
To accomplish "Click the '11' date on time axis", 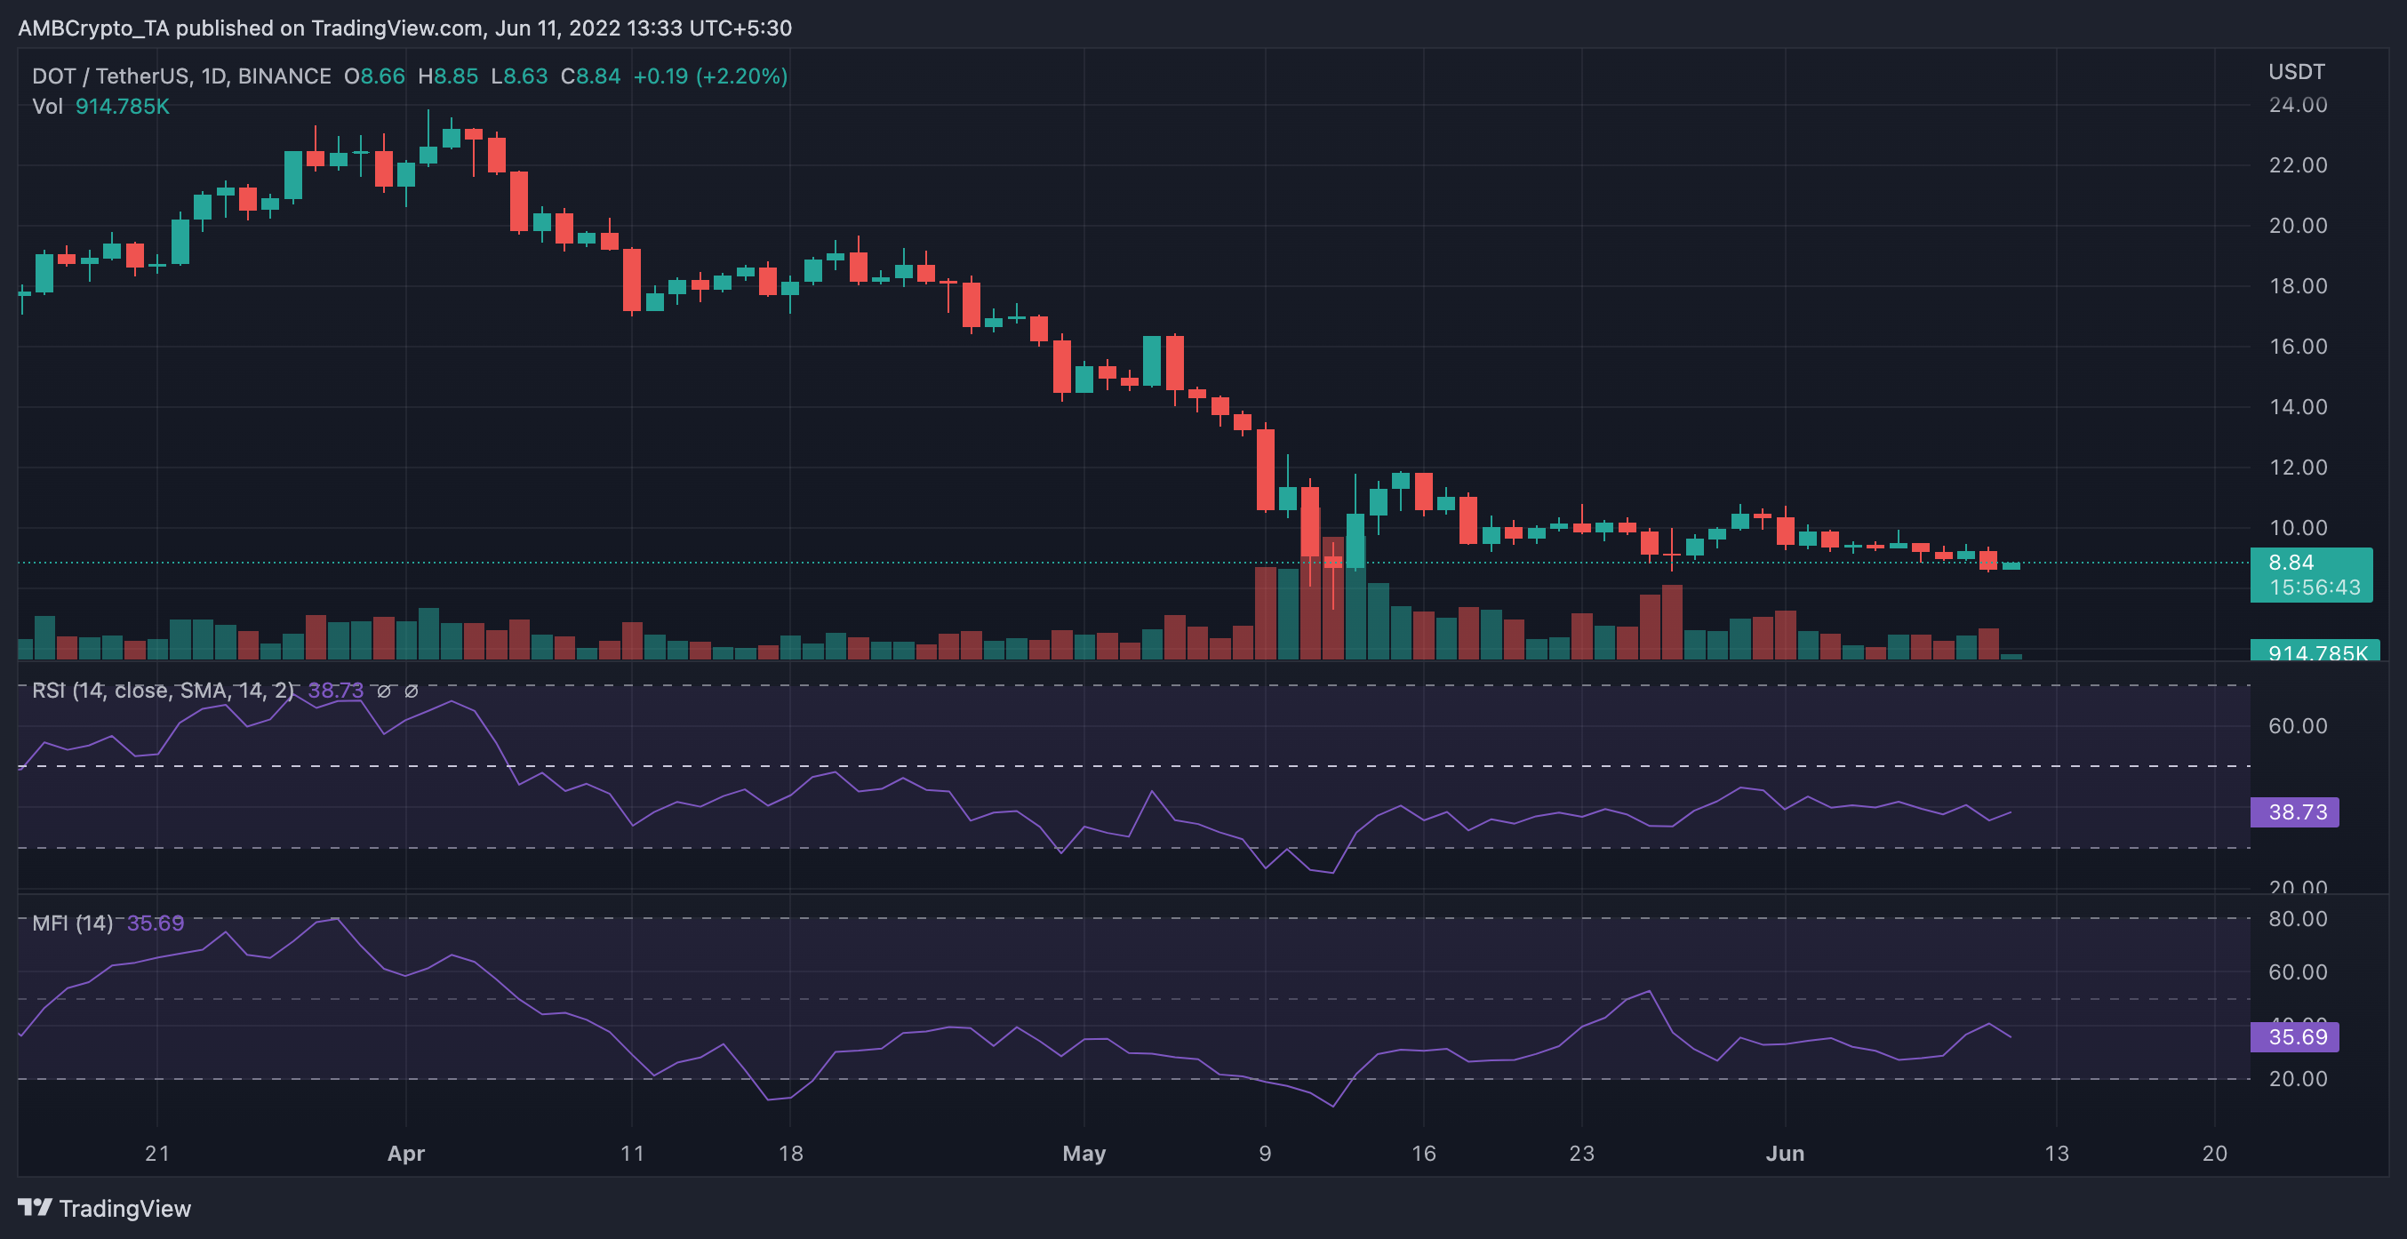I will tap(633, 1152).
